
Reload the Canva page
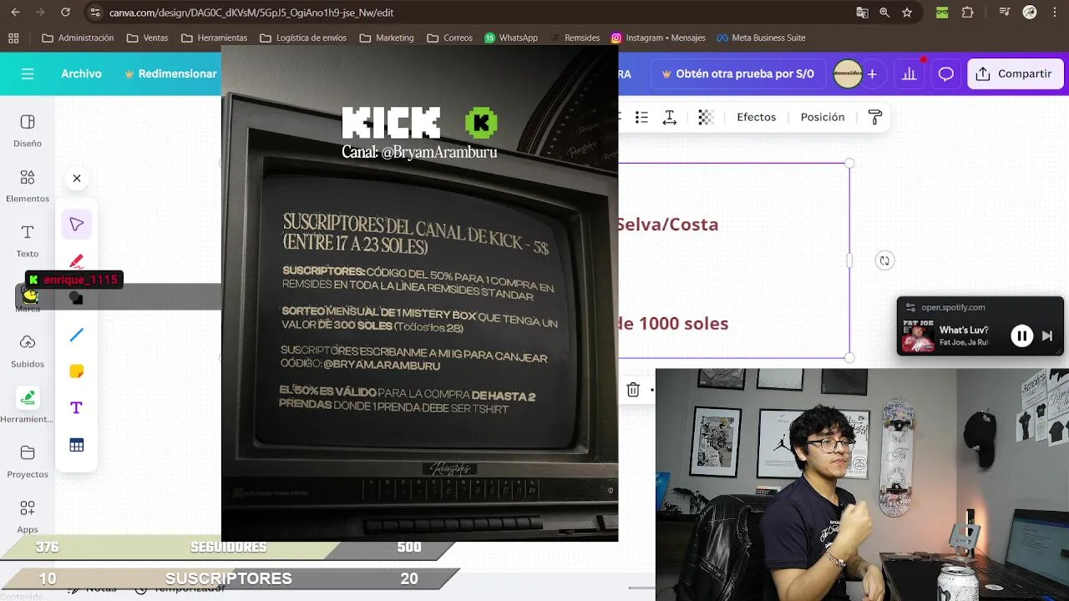click(66, 13)
